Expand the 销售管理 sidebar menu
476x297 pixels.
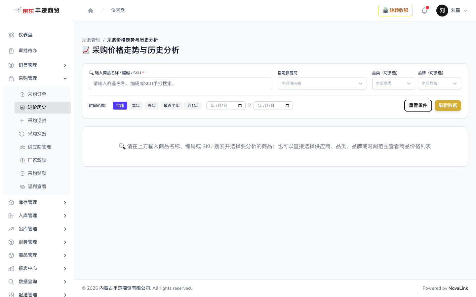[37, 65]
